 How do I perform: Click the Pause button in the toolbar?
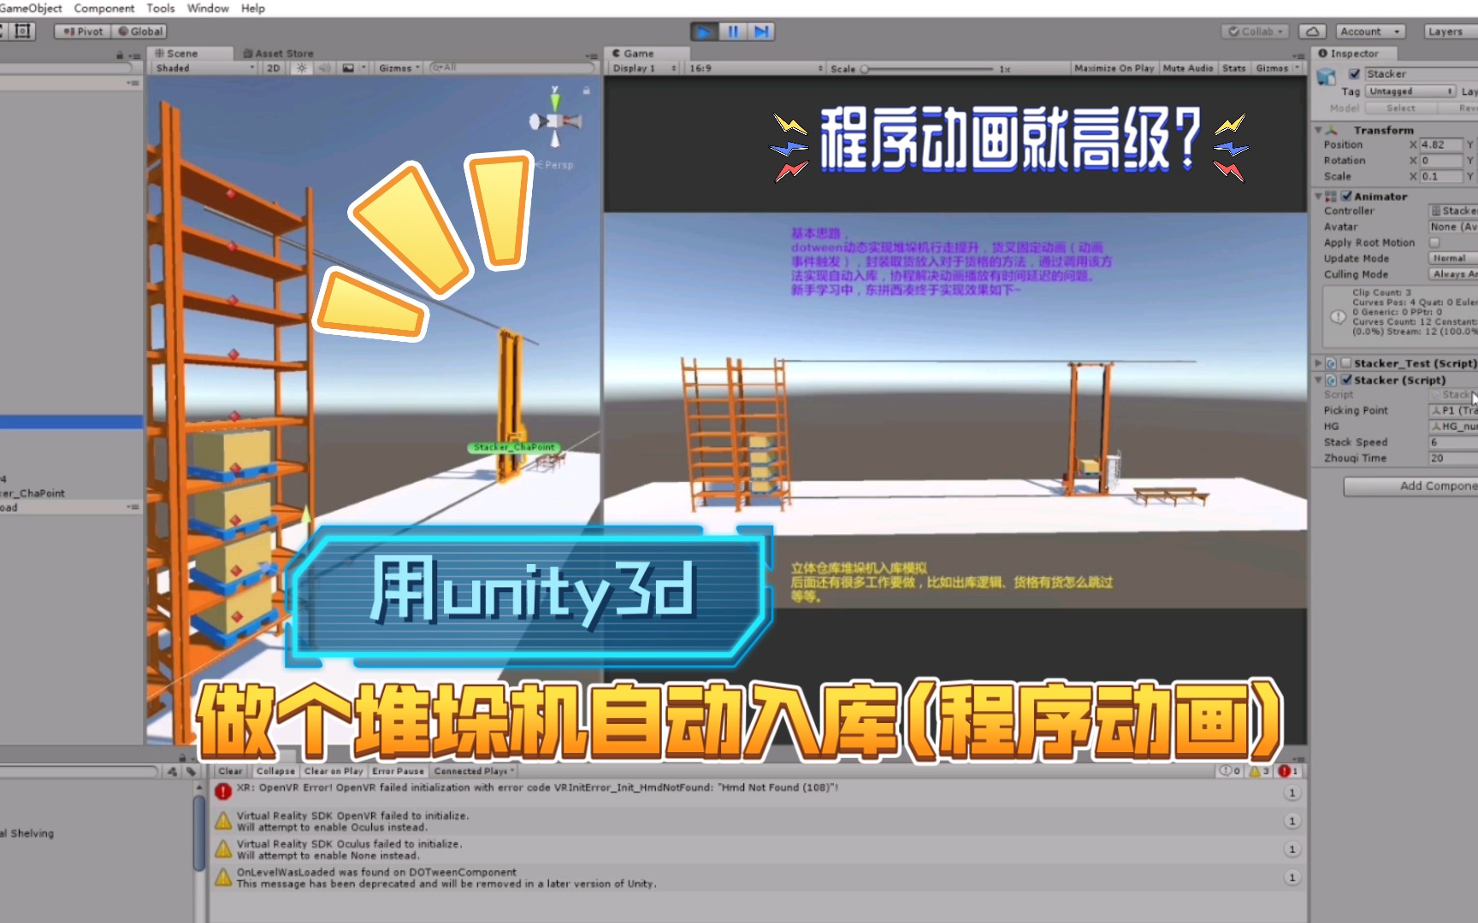(732, 31)
